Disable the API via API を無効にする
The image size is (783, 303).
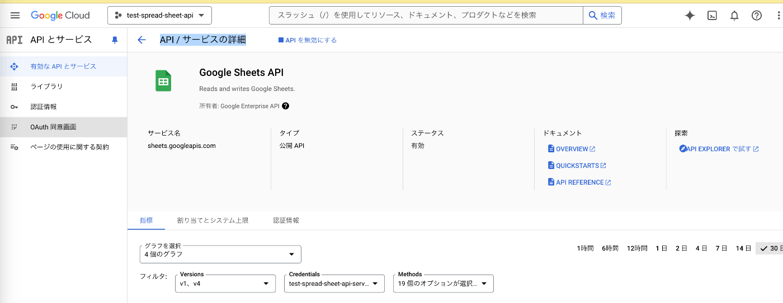(308, 40)
